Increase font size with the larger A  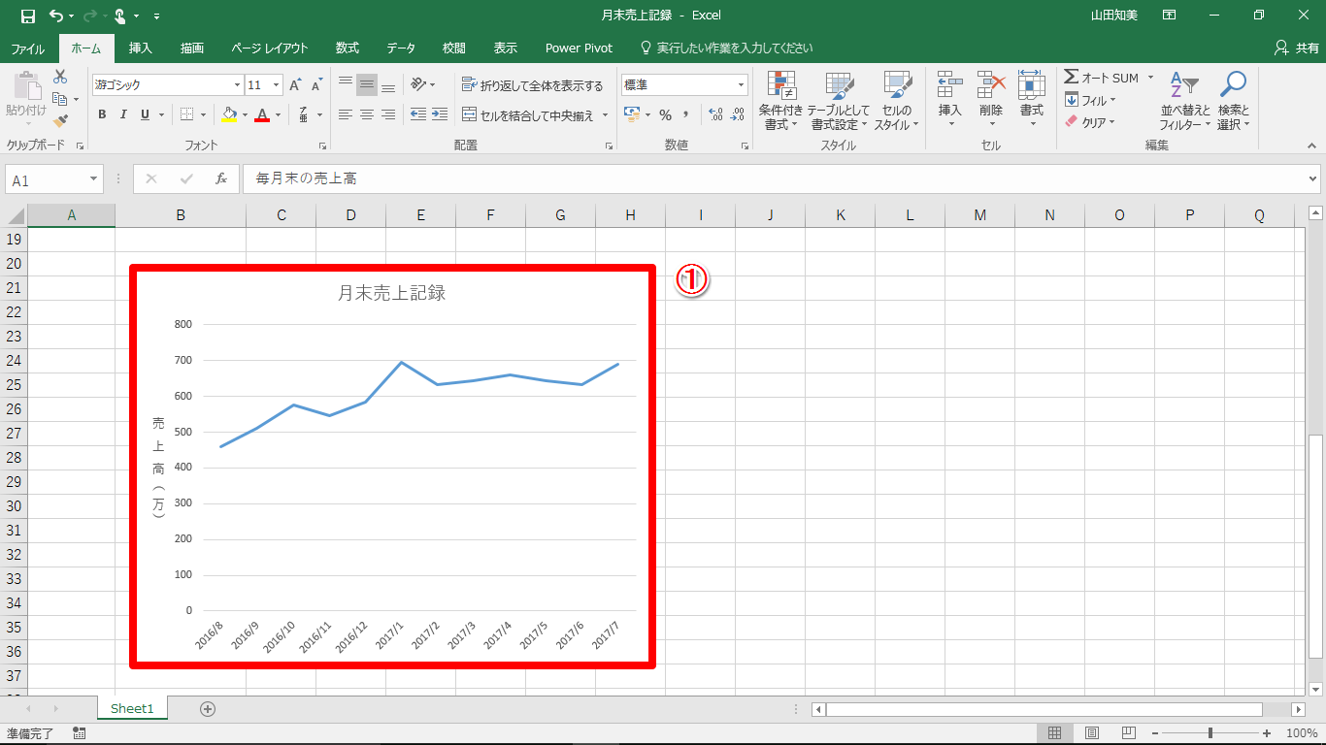(x=295, y=85)
